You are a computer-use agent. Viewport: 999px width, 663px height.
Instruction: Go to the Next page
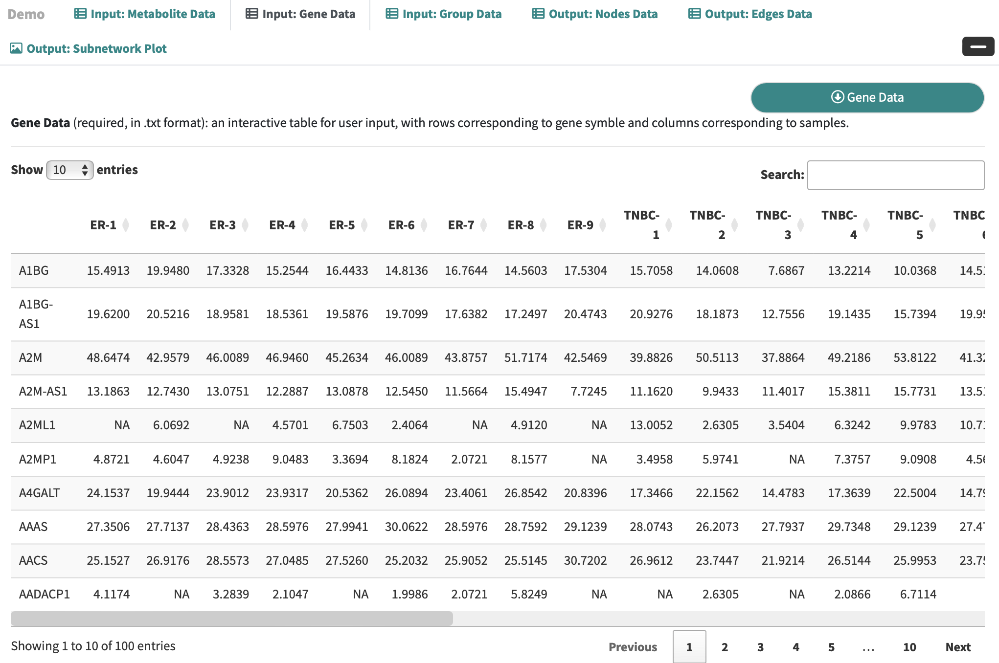click(957, 647)
